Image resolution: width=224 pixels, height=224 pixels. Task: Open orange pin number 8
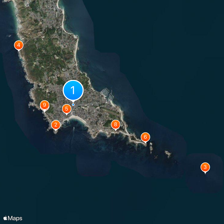point(116,125)
